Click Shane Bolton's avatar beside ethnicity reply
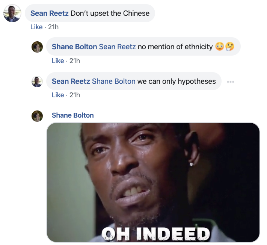The width and height of the screenshot is (267, 245). pos(37,47)
